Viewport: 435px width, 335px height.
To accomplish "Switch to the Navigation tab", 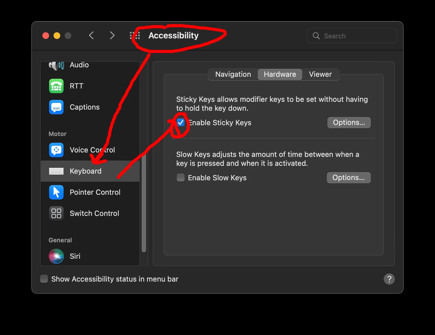I will pos(233,74).
